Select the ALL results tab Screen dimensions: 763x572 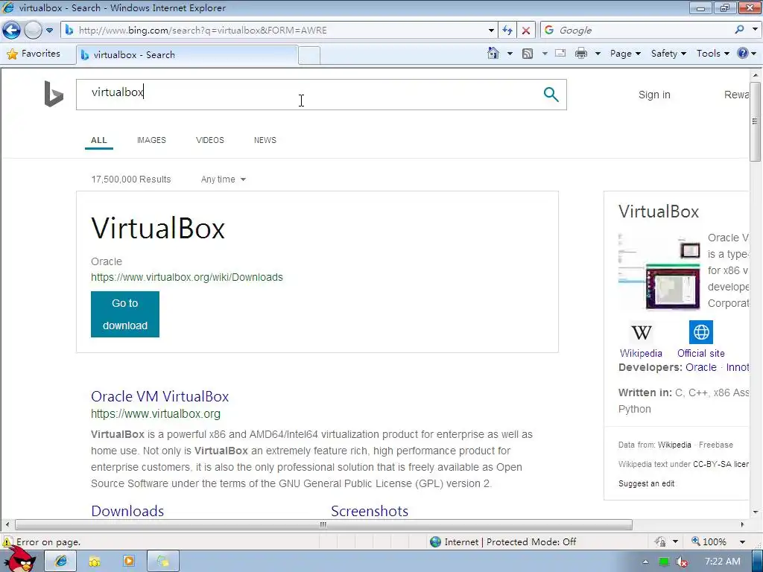click(x=99, y=140)
